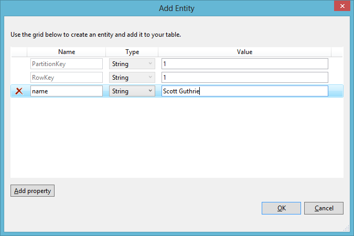
Task: Click the resize grip in dialog corner
Action: (x=347, y=229)
